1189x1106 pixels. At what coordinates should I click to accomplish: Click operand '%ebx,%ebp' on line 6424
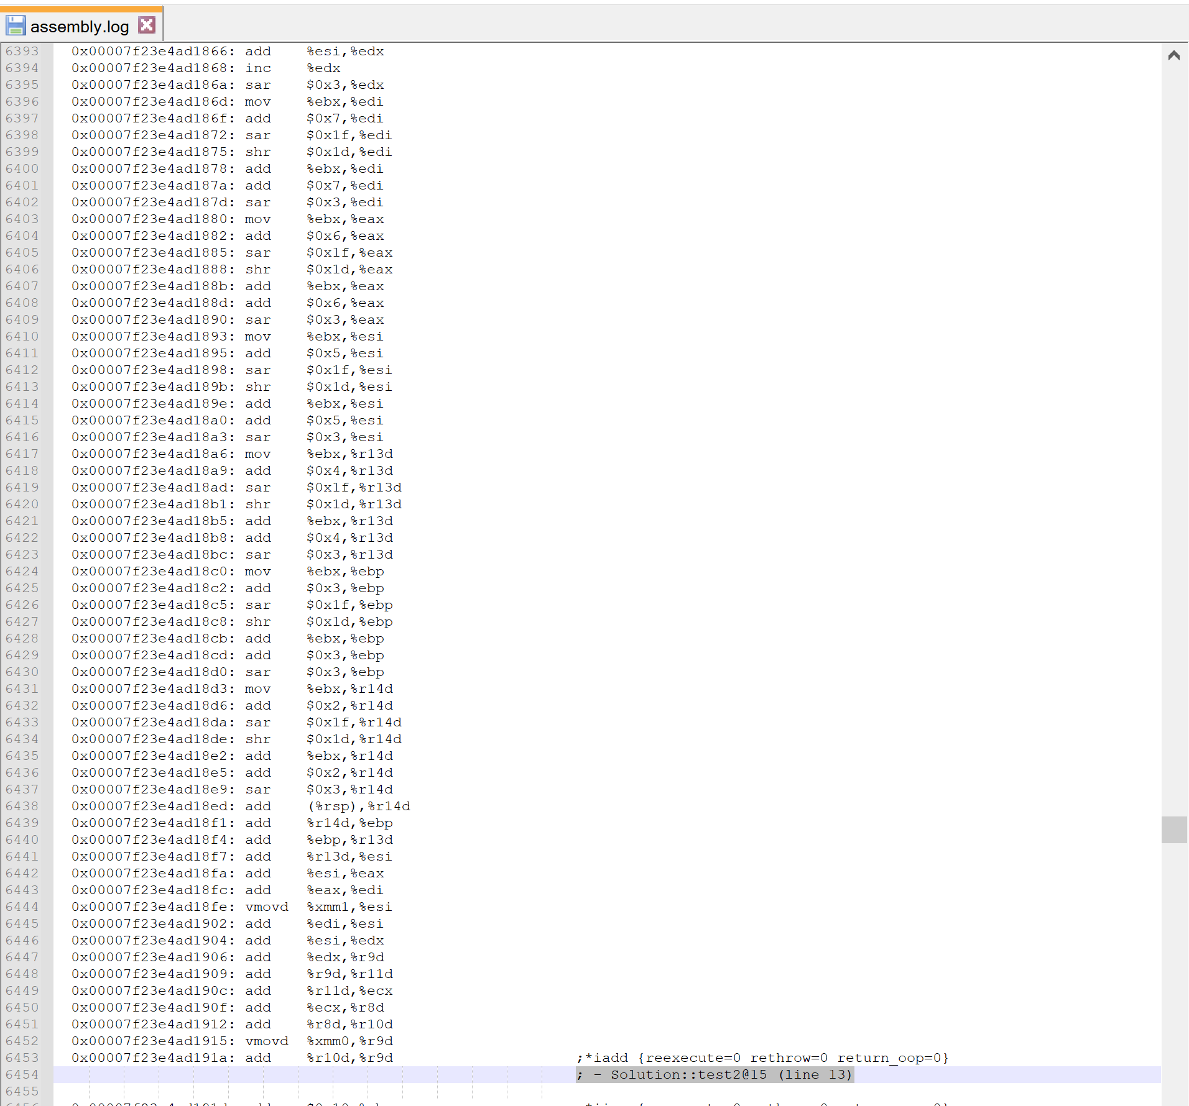[x=345, y=571]
